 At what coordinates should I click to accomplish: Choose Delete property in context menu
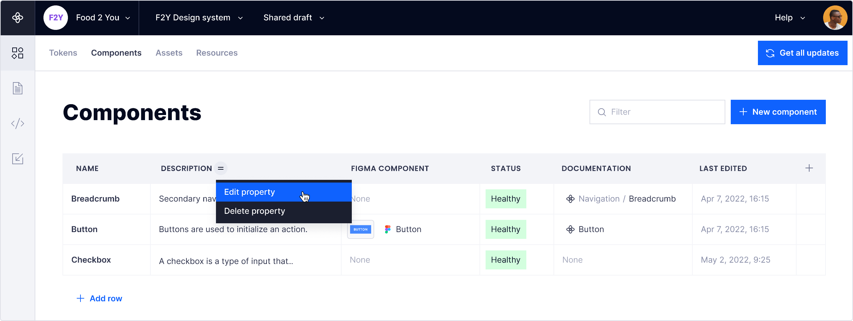tap(255, 211)
